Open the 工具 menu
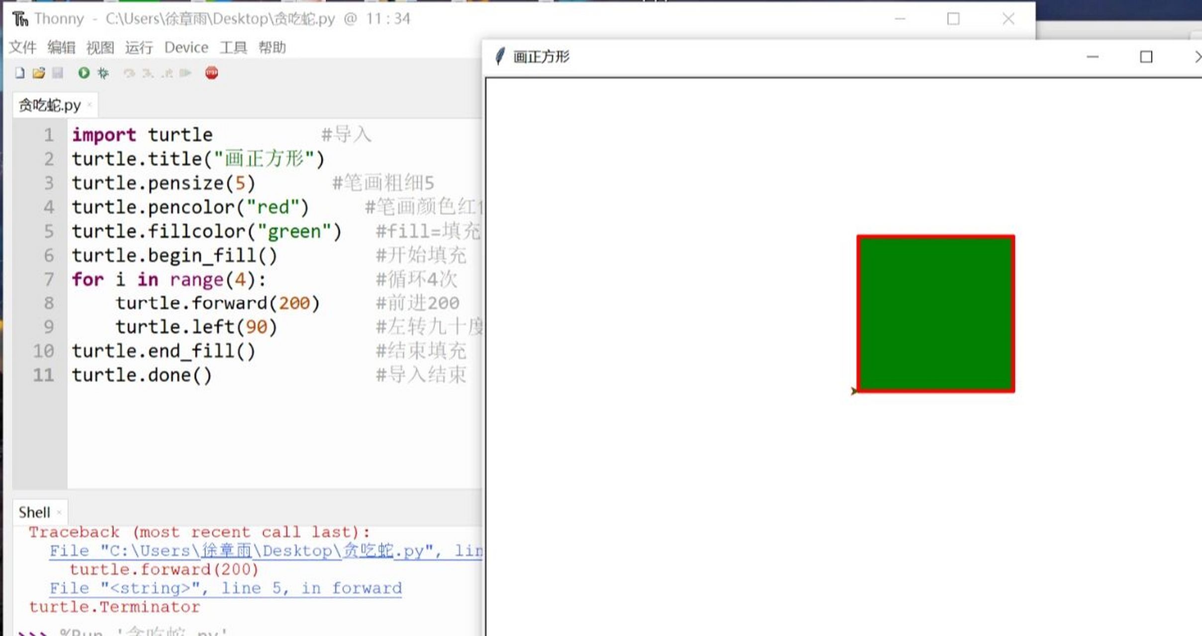 [232, 47]
